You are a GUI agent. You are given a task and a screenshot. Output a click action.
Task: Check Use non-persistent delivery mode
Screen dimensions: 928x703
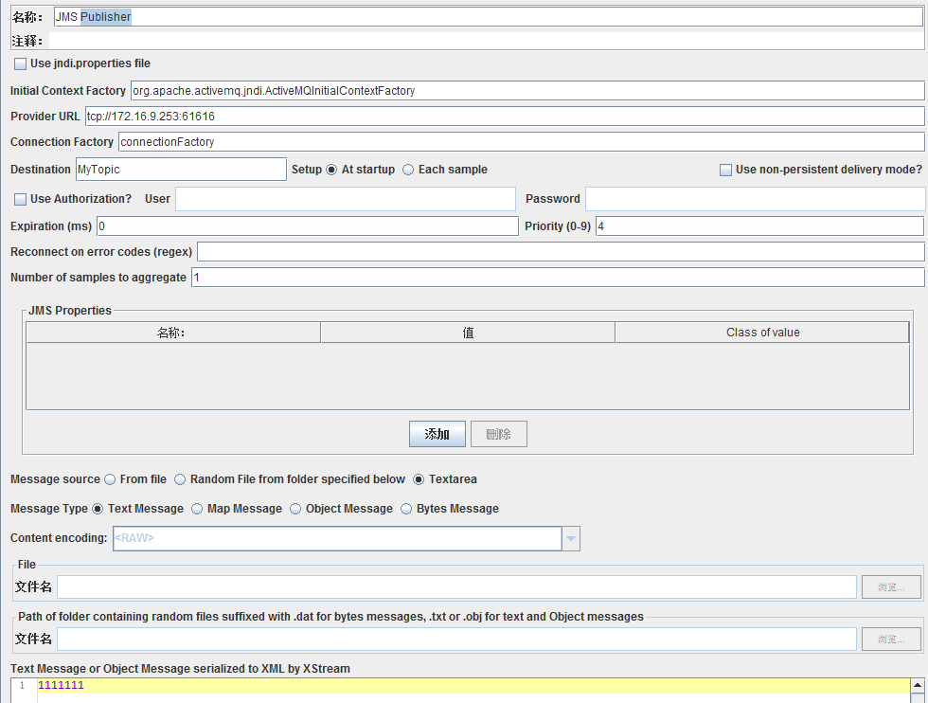coord(726,170)
